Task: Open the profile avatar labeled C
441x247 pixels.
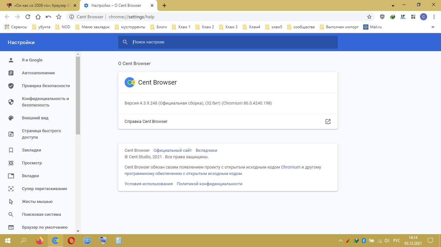Action: pyautogui.click(x=424, y=17)
